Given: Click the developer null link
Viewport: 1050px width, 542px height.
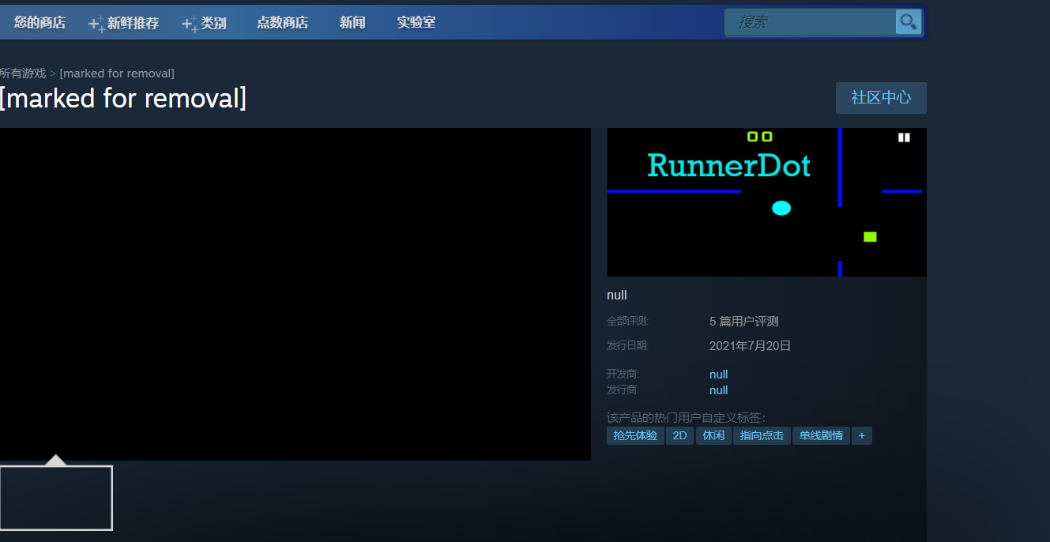Looking at the screenshot, I should pos(718,375).
